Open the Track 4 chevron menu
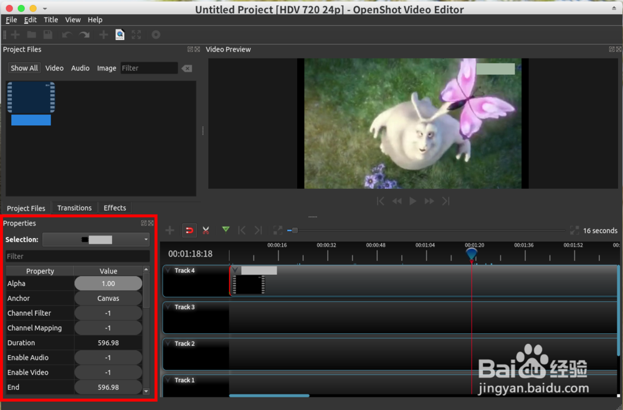The height and width of the screenshot is (410, 623). click(168, 270)
